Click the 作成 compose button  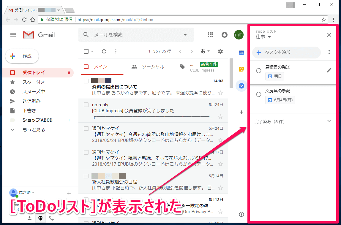tap(22, 56)
